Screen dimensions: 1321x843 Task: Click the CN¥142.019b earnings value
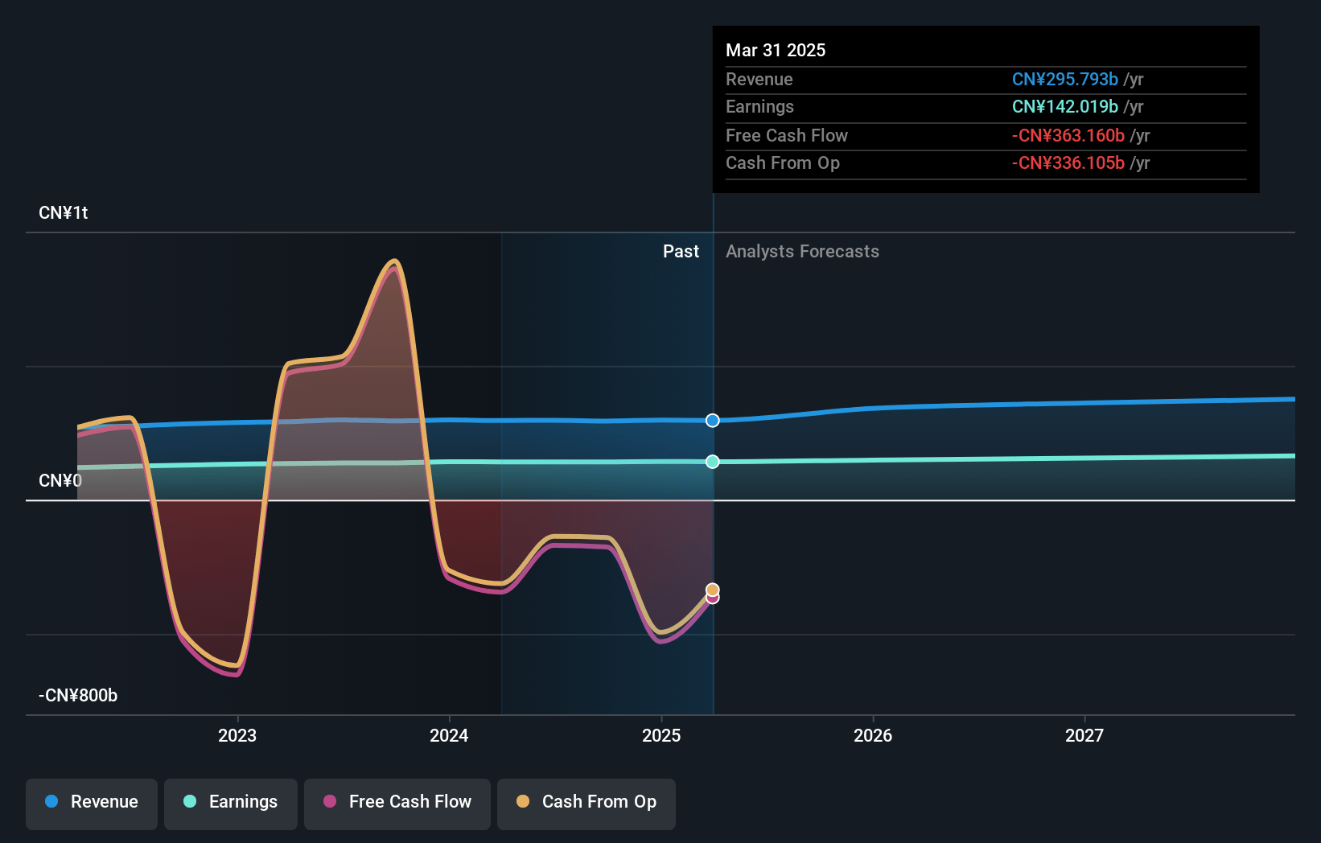[1065, 107]
